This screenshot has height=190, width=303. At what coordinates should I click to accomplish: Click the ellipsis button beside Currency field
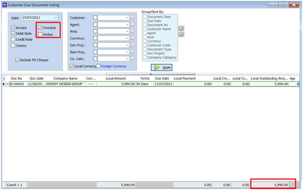pyautogui.click(x=132, y=39)
